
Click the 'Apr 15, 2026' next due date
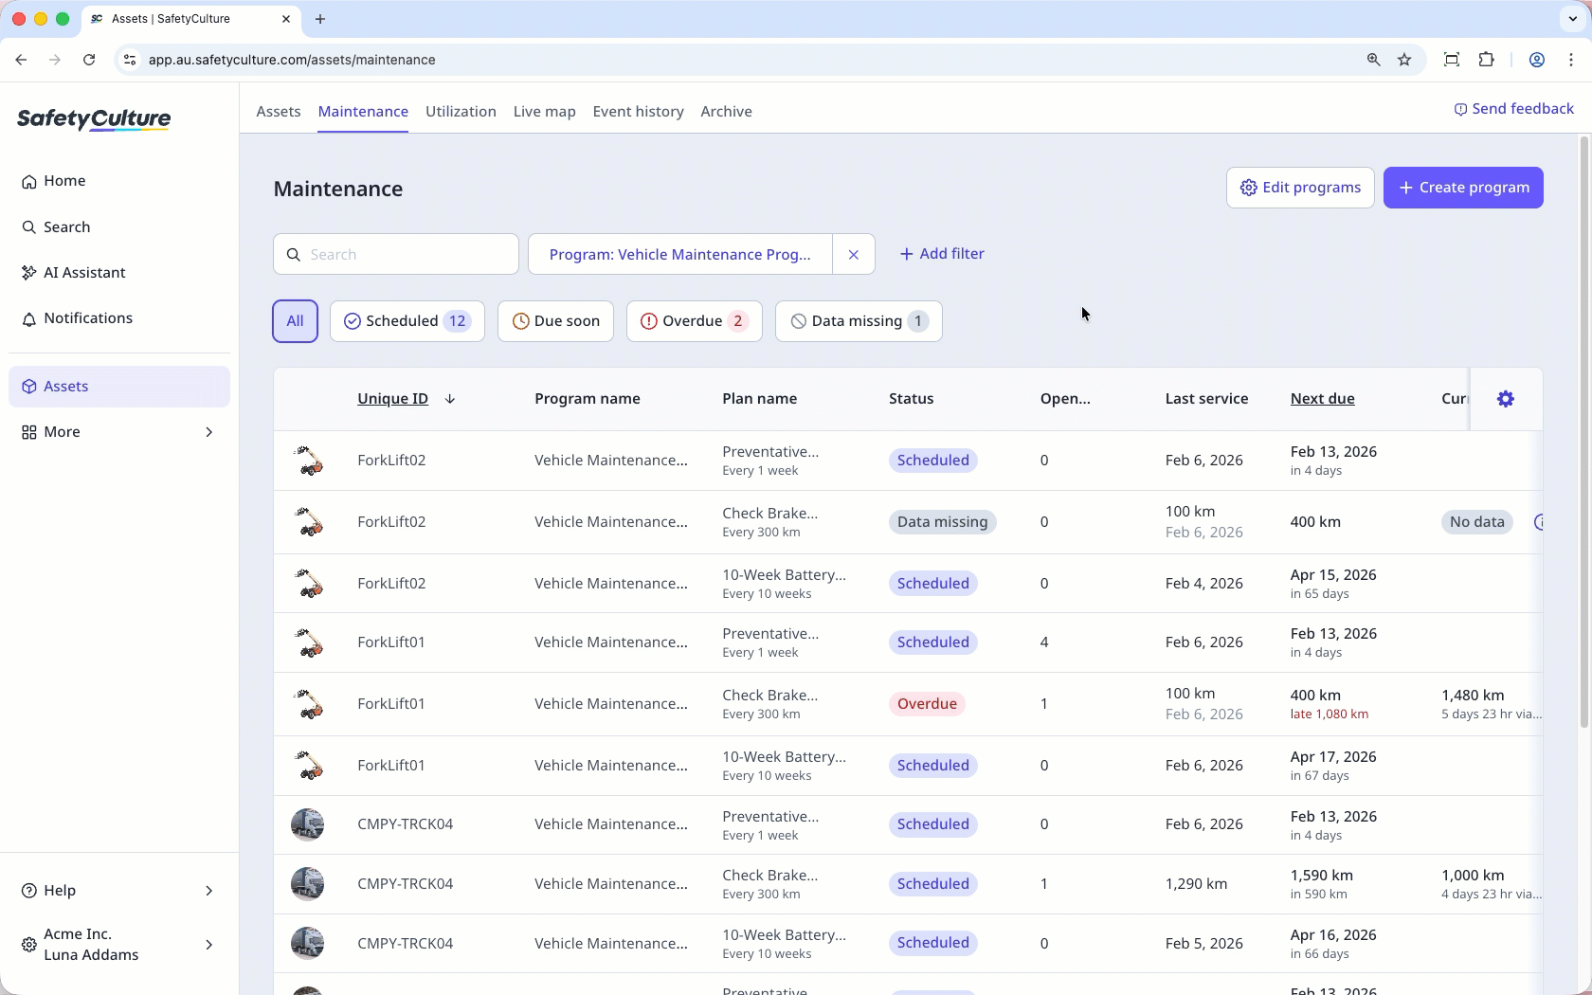tap(1333, 575)
